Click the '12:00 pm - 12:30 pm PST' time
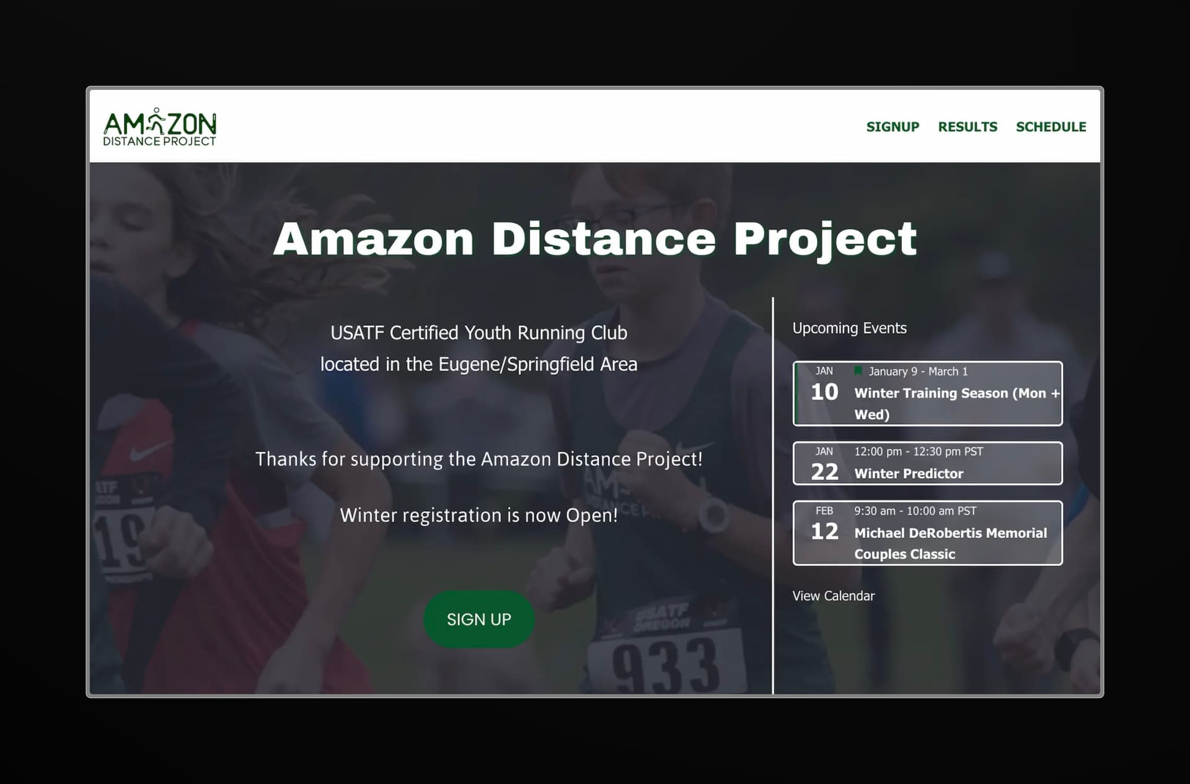Screen dimensions: 1190x784 (919, 451)
